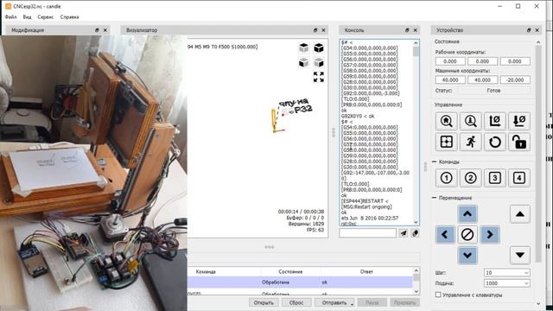Screen dimensions: 553x311
Task: Click the zero XY button icon
Action: (495, 121)
